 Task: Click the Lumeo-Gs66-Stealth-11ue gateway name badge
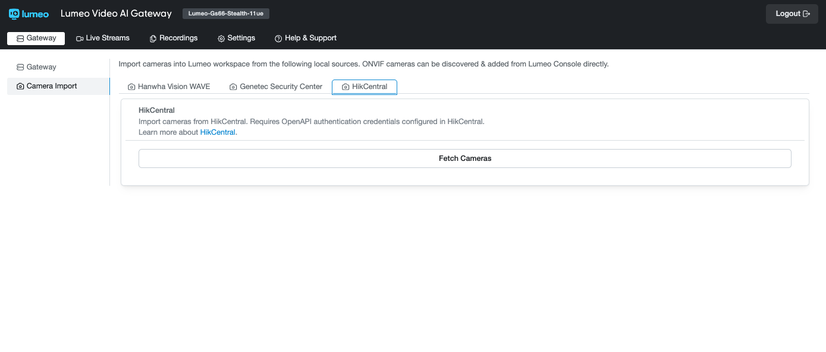coord(226,14)
